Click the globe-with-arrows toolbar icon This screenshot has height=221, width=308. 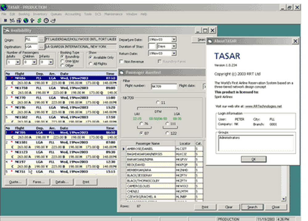(x=19, y=20)
